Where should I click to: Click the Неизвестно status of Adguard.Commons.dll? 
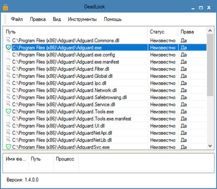click(x=163, y=41)
